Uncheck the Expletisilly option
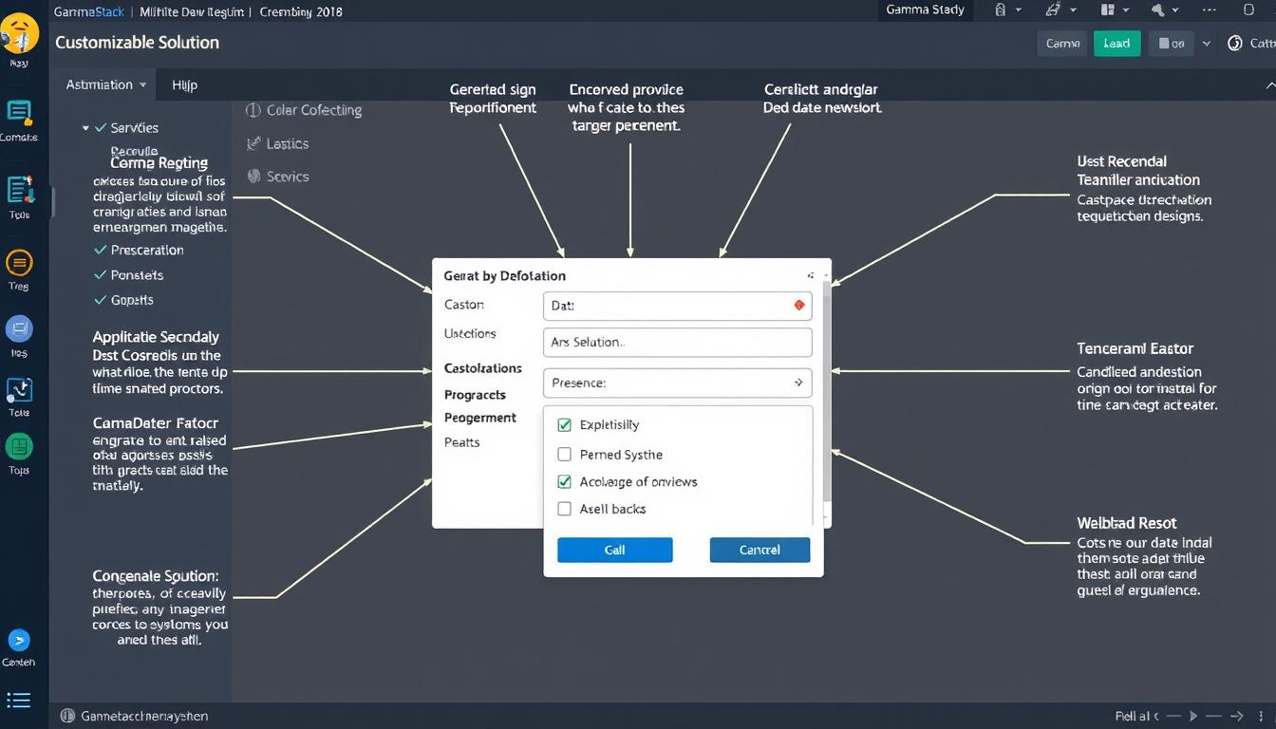The width and height of the screenshot is (1276, 729). pos(565,424)
